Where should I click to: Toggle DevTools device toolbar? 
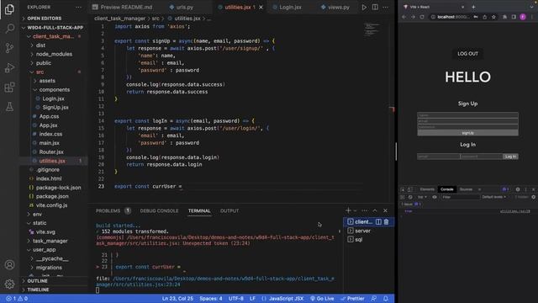click(409, 189)
